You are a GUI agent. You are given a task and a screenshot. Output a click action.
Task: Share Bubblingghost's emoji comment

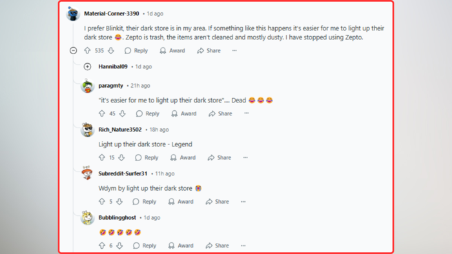pos(218,246)
